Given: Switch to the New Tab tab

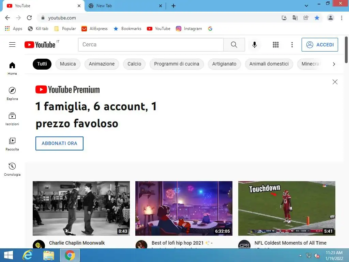Looking at the screenshot, I should 125,6.
